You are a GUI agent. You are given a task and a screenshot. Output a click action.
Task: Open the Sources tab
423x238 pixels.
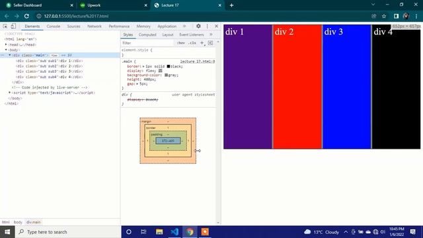(73, 26)
